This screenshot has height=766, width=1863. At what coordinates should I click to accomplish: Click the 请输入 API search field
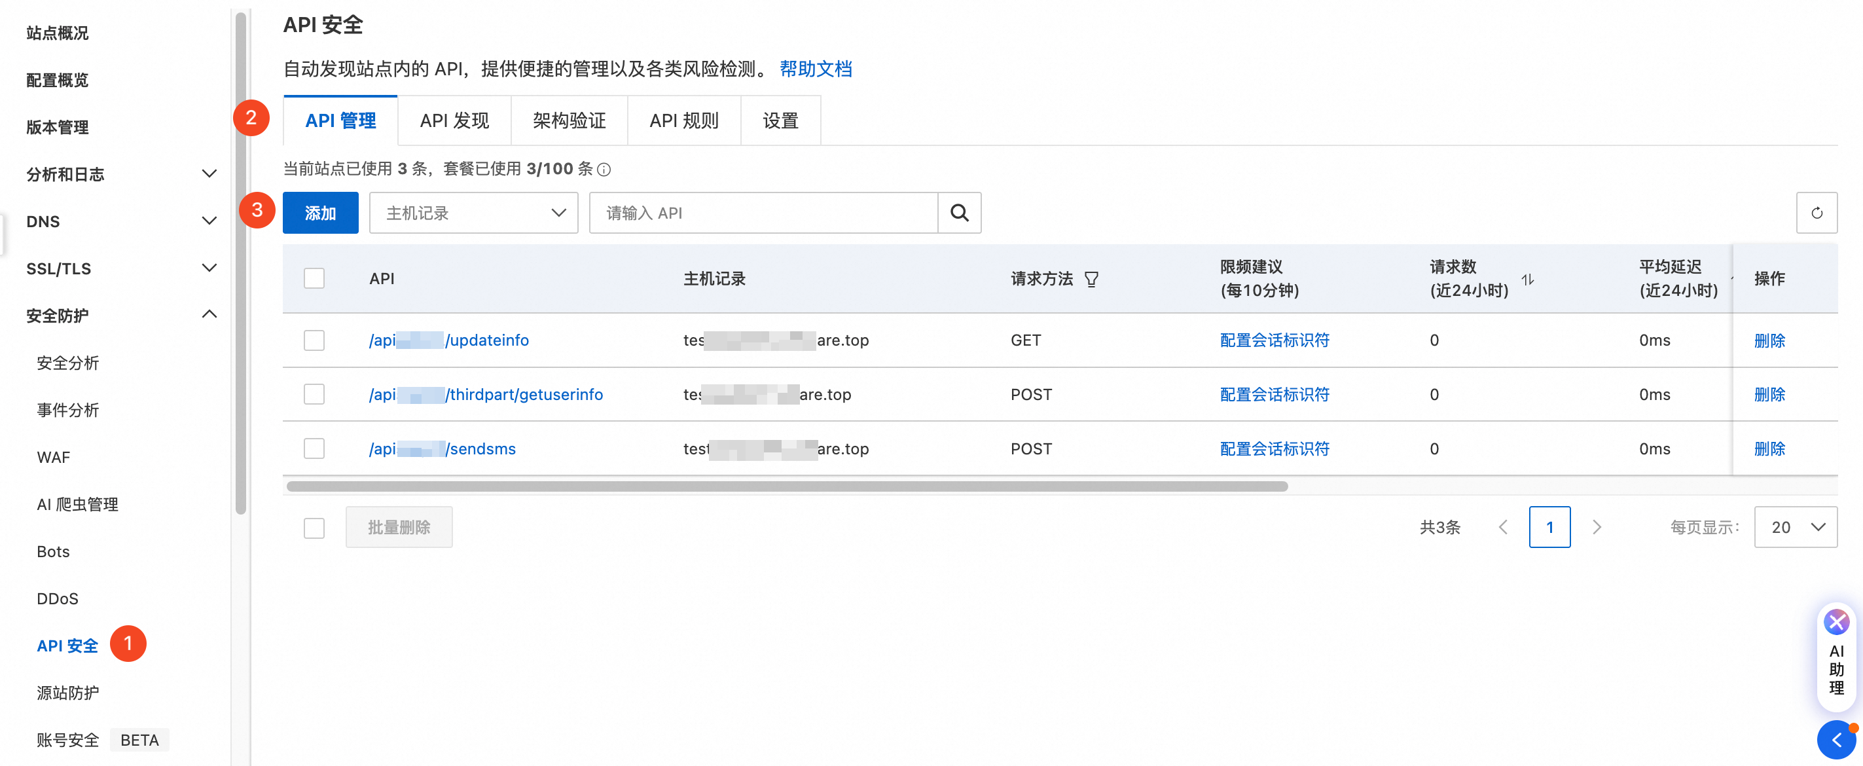[763, 213]
